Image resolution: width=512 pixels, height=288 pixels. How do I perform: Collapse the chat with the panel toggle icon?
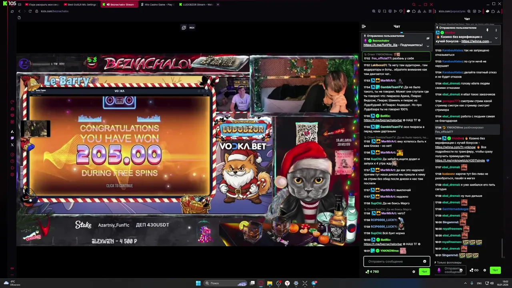(364, 26)
